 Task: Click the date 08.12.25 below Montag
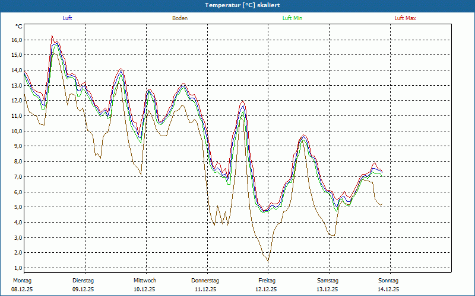coord(22,289)
